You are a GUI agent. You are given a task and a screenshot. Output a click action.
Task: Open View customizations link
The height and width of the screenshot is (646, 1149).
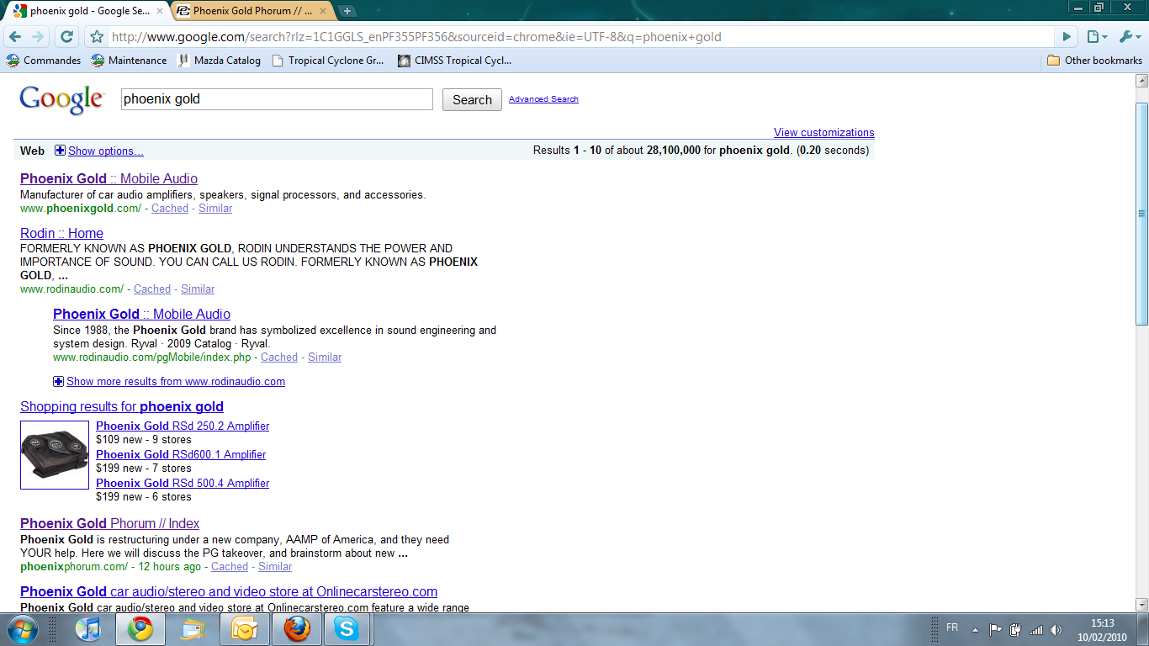pos(824,132)
